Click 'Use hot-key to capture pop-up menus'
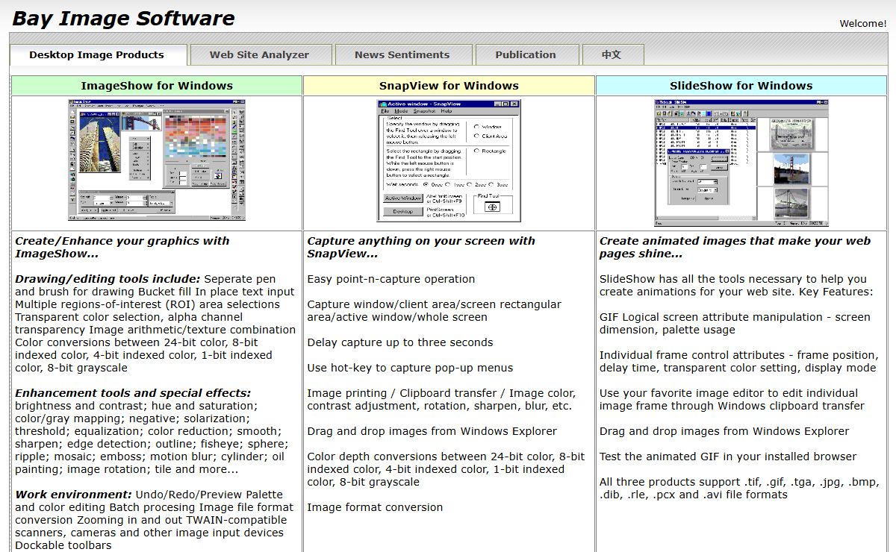Viewport: 896px width, 552px height. coord(410,368)
